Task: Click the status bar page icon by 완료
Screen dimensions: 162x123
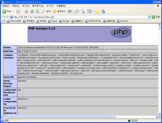Action: pyautogui.click(x=2, y=121)
